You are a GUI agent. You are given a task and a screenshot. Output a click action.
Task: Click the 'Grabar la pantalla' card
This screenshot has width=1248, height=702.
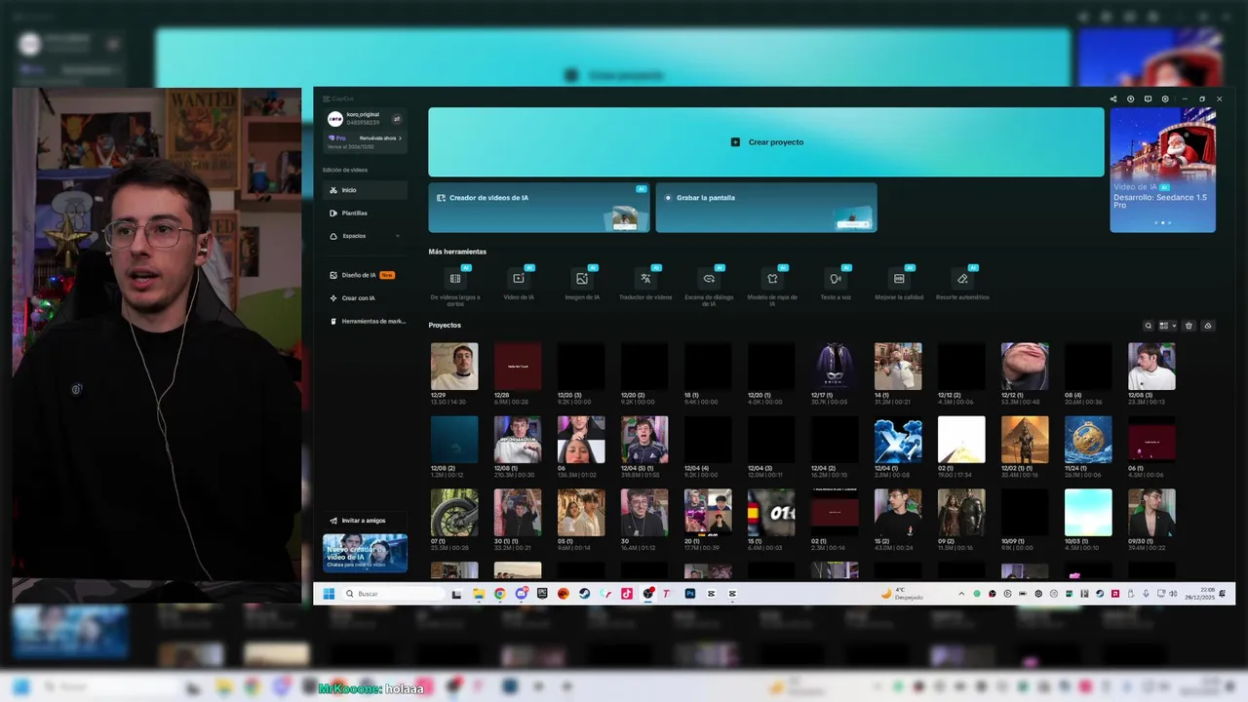pyautogui.click(x=766, y=208)
